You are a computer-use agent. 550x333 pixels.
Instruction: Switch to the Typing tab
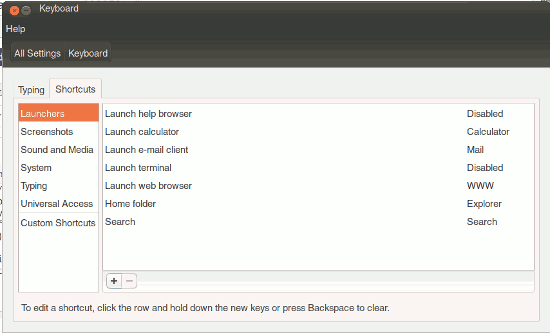pos(31,90)
